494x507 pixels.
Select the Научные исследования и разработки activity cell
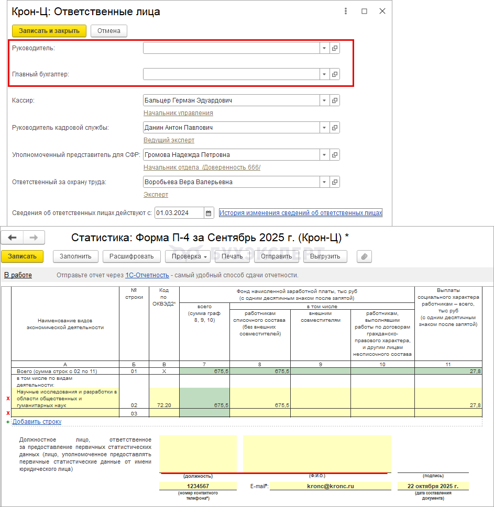point(65,398)
